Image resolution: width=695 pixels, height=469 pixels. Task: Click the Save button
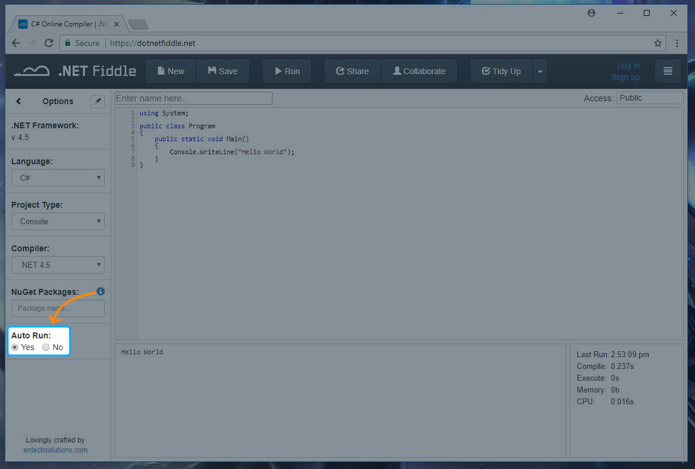[222, 71]
